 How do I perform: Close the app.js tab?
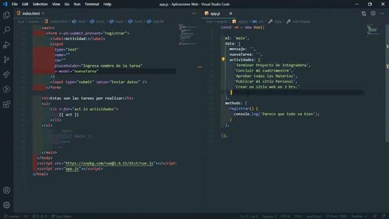point(231,13)
